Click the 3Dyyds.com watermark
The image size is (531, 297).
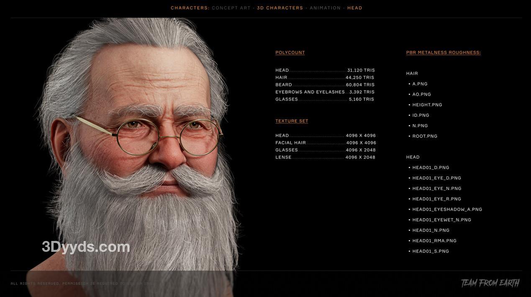(86, 247)
